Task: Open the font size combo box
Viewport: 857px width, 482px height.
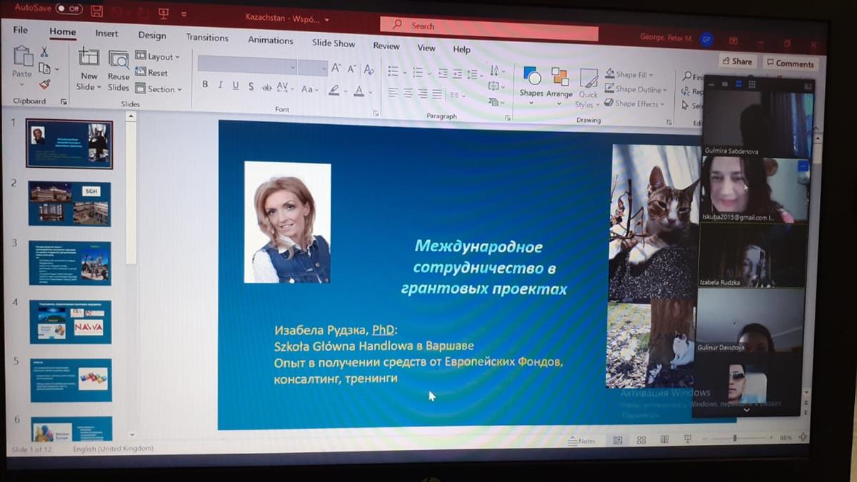Action: tap(313, 68)
